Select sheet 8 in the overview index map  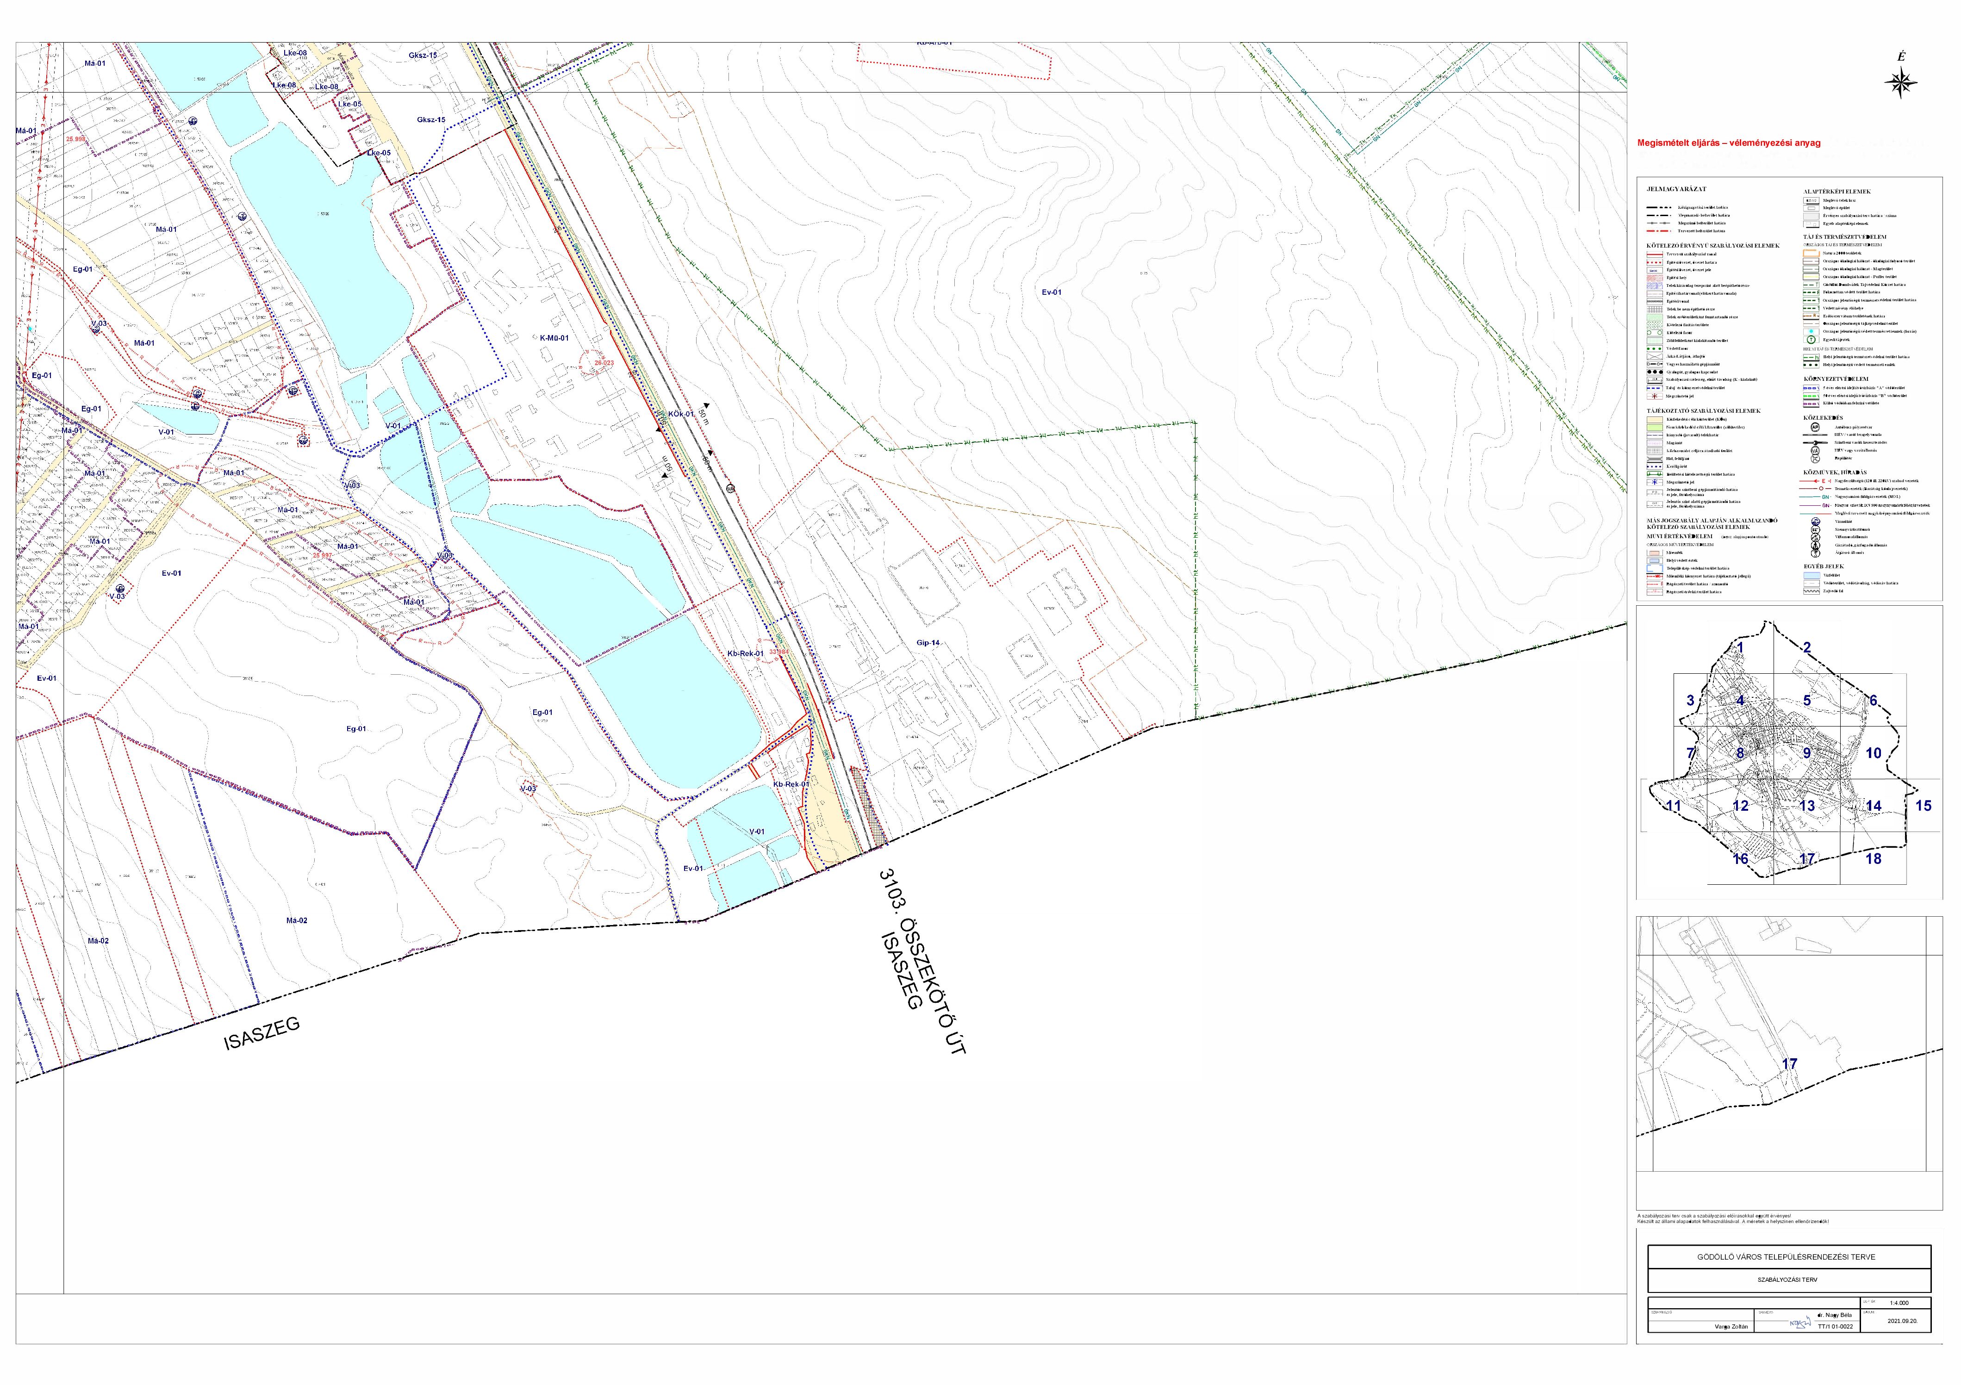pyautogui.click(x=1740, y=753)
